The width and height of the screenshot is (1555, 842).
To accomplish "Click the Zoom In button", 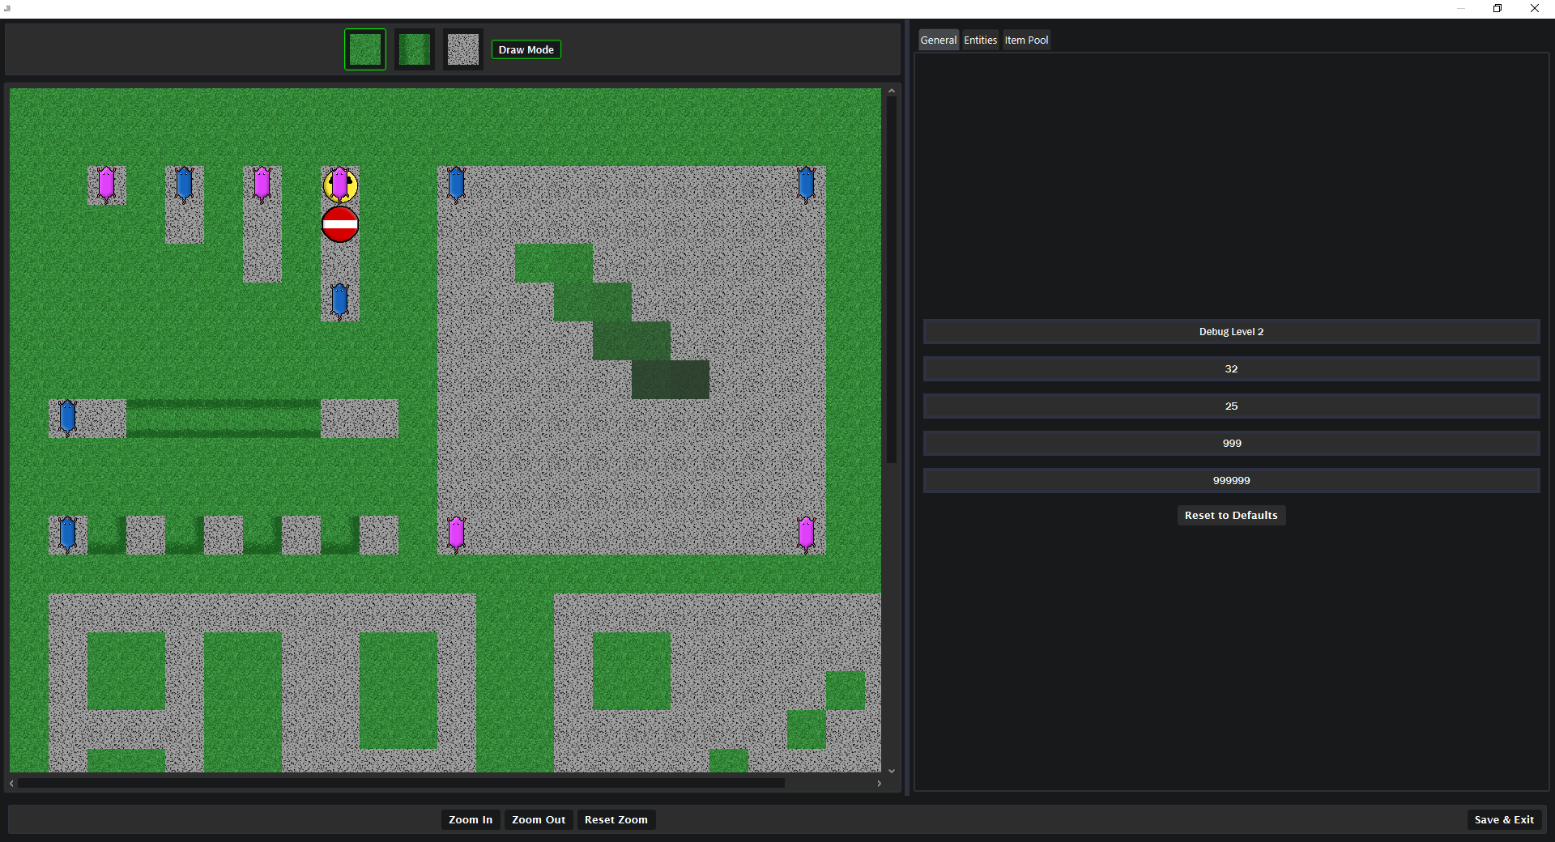I will [x=471, y=819].
